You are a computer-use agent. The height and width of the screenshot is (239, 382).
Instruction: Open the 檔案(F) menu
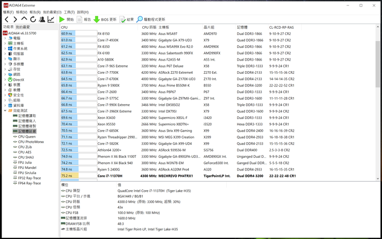(8, 12)
